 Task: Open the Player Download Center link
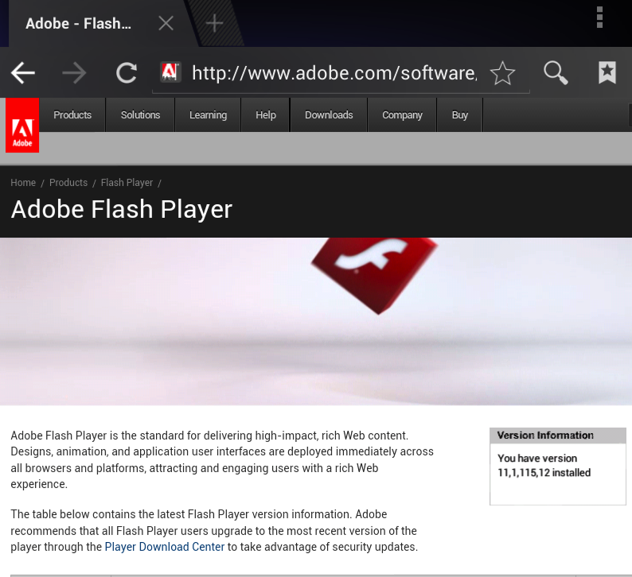pyautogui.click(x=165, y=547)
